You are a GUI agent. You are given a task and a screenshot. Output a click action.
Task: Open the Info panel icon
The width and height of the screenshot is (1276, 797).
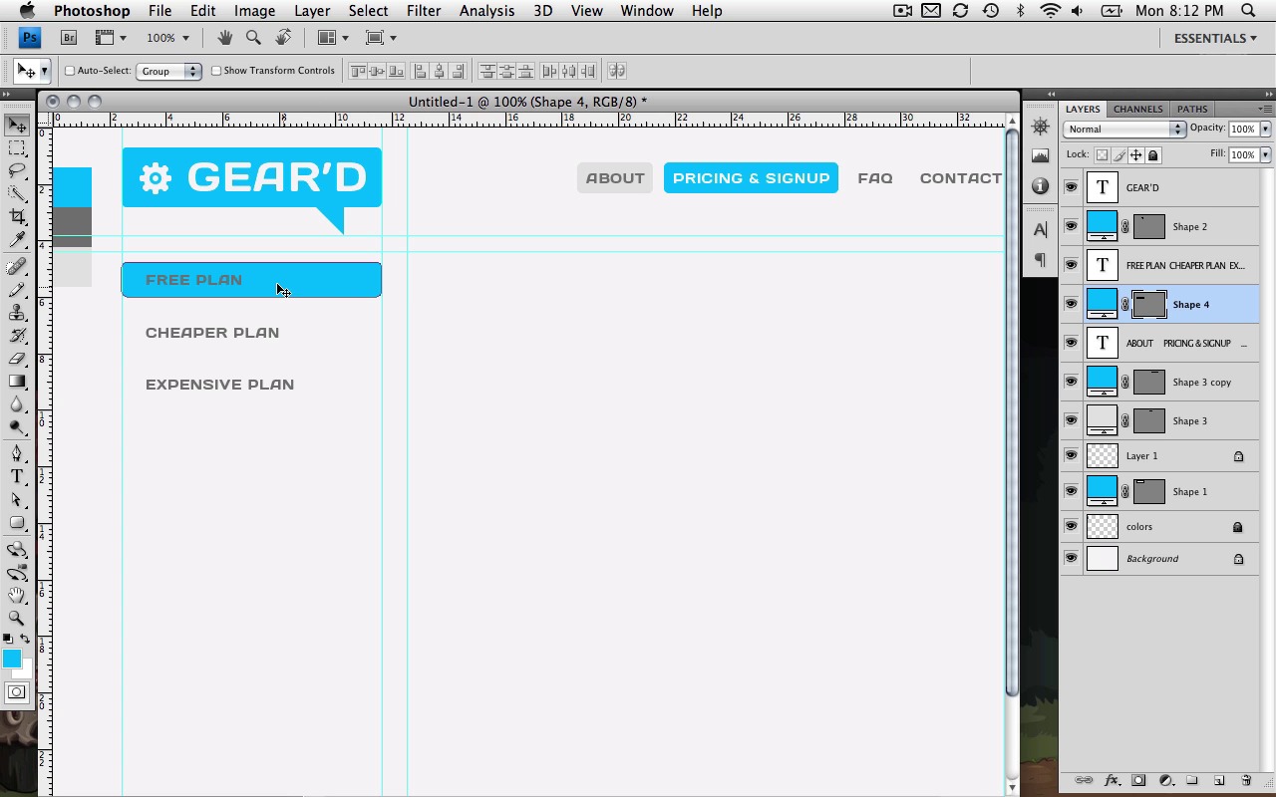[x=1040, y=185]
